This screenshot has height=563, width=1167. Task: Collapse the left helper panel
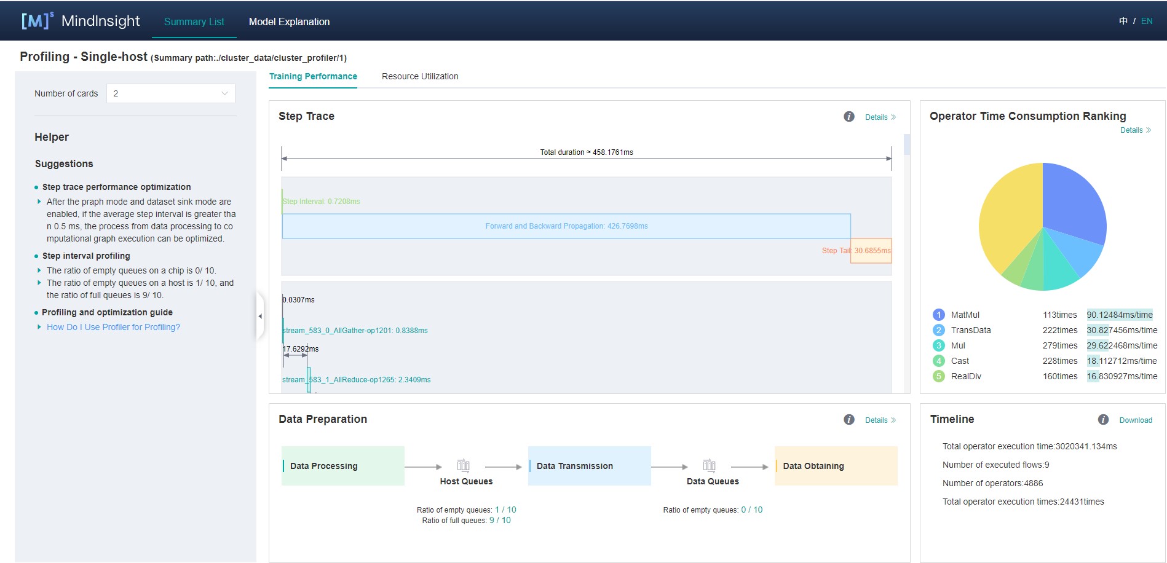[260, 316]
